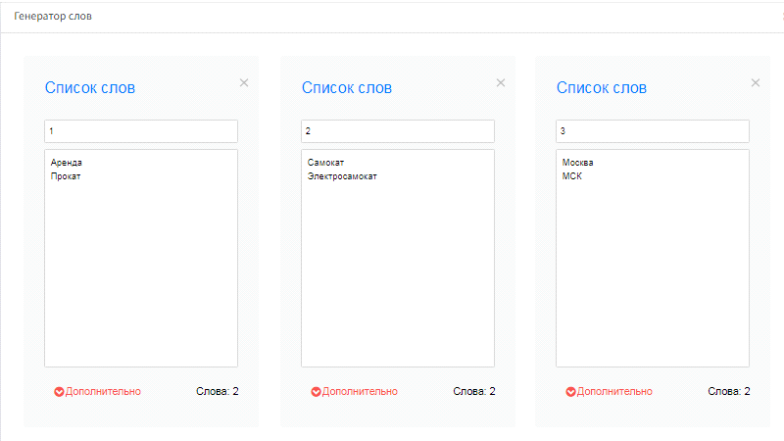This screenshot has height=441, width=784.
Task: Click Список слов heading above Электросамокат list
Action: coord(347,88)
